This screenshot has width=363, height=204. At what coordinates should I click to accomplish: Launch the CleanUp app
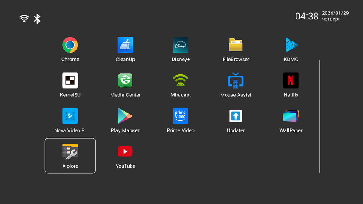click(125, 45)
